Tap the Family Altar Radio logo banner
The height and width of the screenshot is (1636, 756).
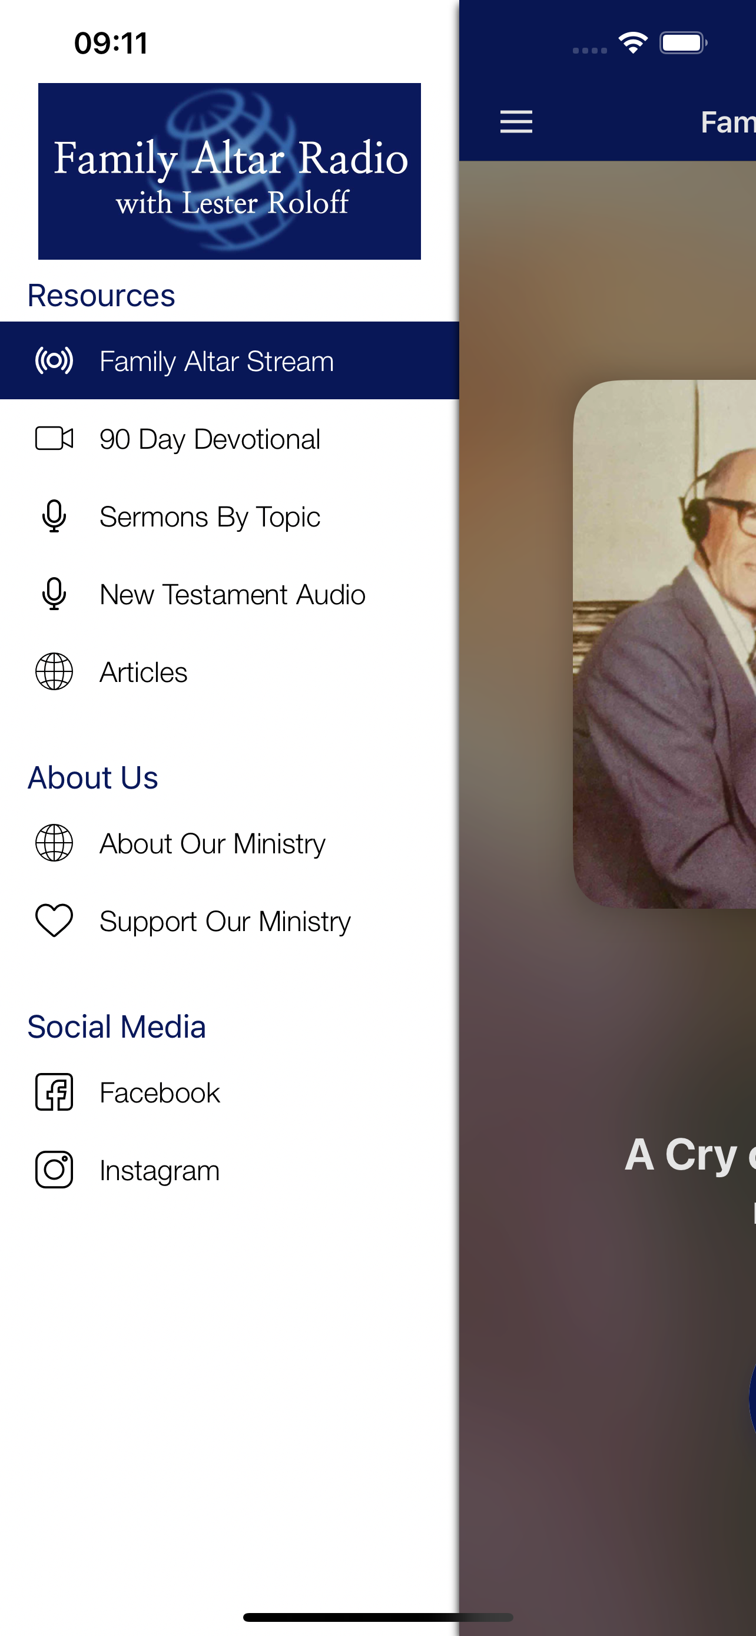[229, 171]
